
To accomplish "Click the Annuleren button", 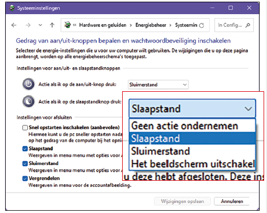I will [x=232, y=201].
